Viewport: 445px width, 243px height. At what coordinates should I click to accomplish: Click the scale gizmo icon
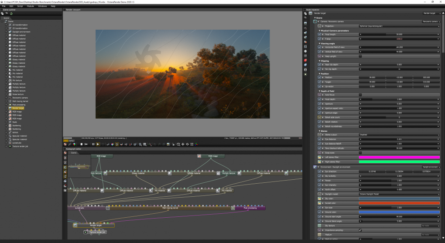(192, 144)
